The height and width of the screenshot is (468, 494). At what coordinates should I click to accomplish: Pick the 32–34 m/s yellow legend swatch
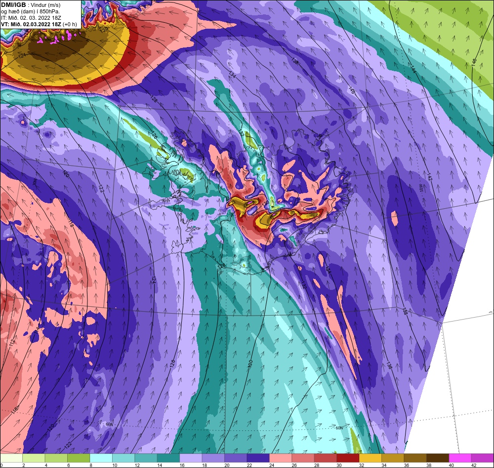click(370, 458)
